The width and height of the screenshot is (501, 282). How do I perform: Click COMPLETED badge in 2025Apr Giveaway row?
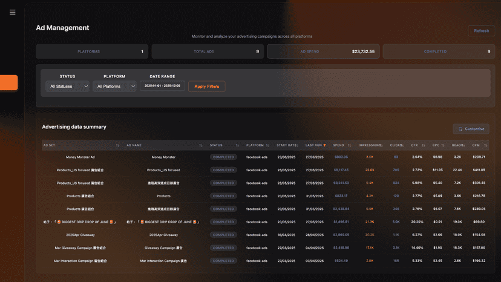click(223, 235)
